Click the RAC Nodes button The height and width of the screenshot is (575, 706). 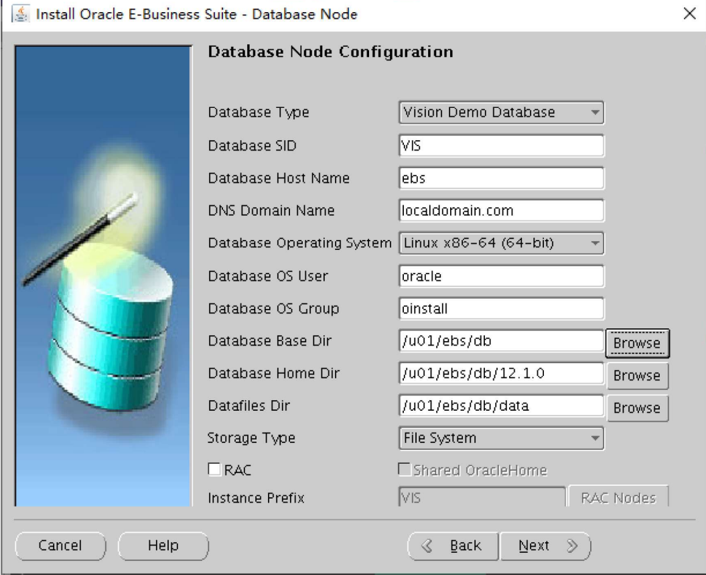pos(618,497)
